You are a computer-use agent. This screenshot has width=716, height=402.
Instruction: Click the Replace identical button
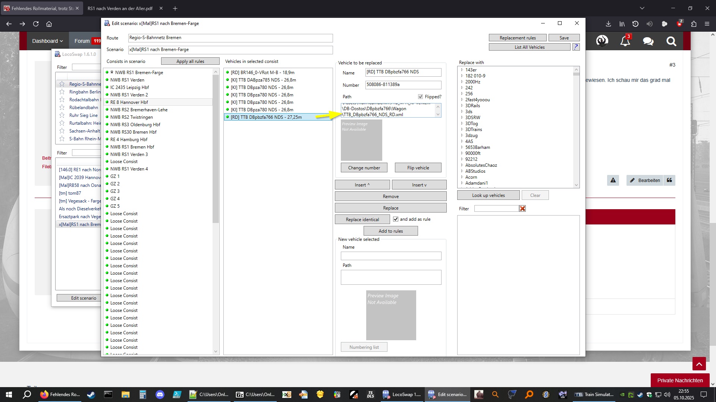(362, 220)
